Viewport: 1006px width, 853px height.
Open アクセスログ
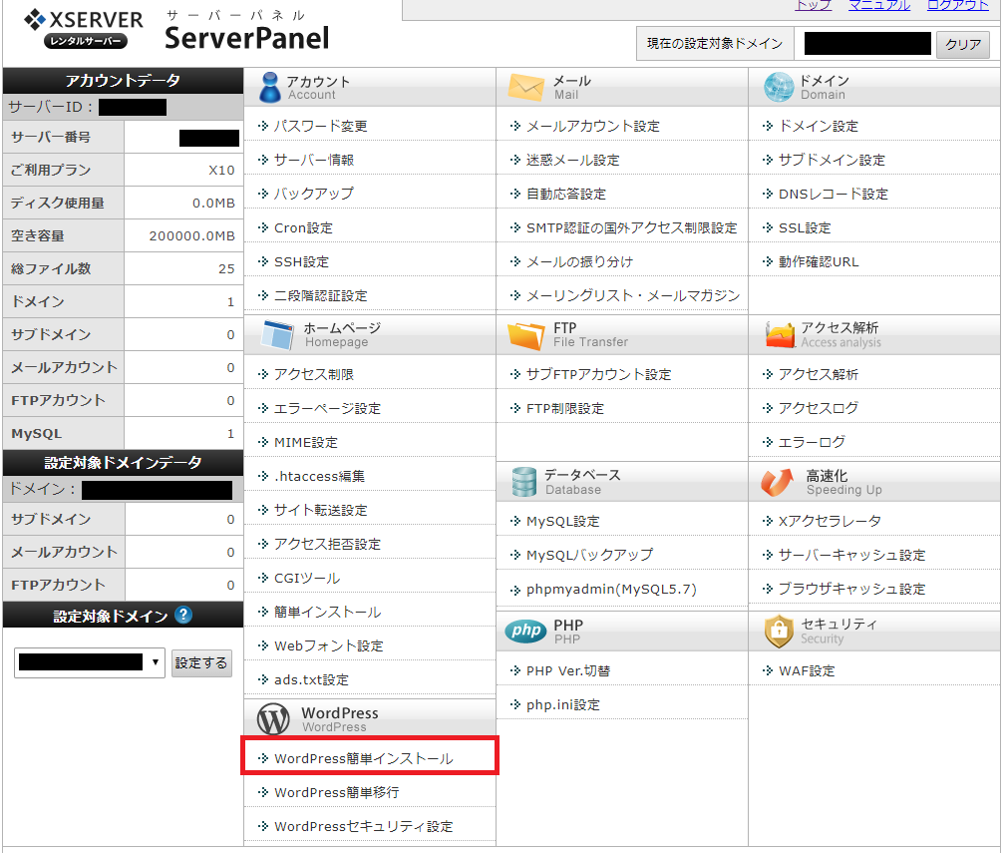818,408
